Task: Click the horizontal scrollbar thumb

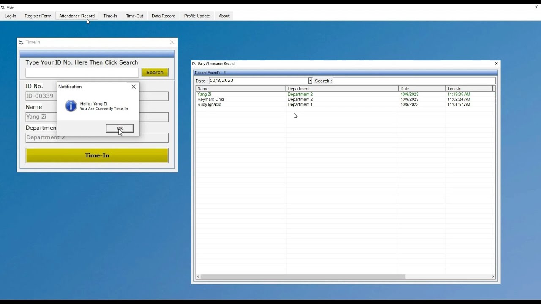Action: click(303, 277)
